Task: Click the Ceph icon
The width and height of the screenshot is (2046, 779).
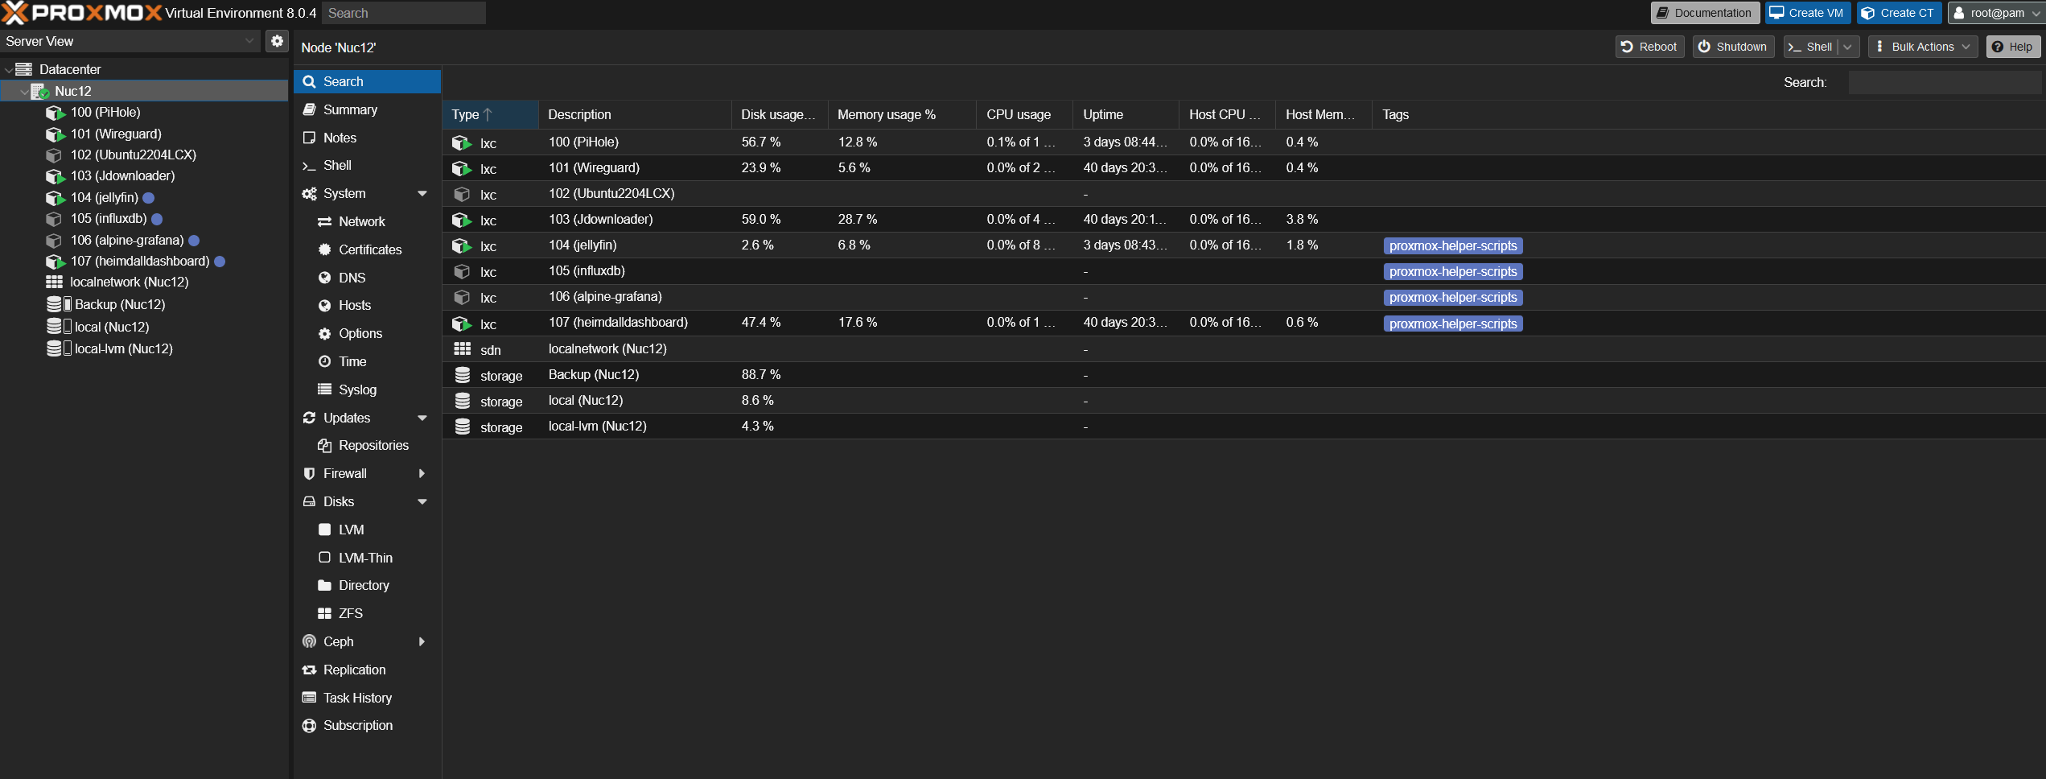Action: click(309, 641)
